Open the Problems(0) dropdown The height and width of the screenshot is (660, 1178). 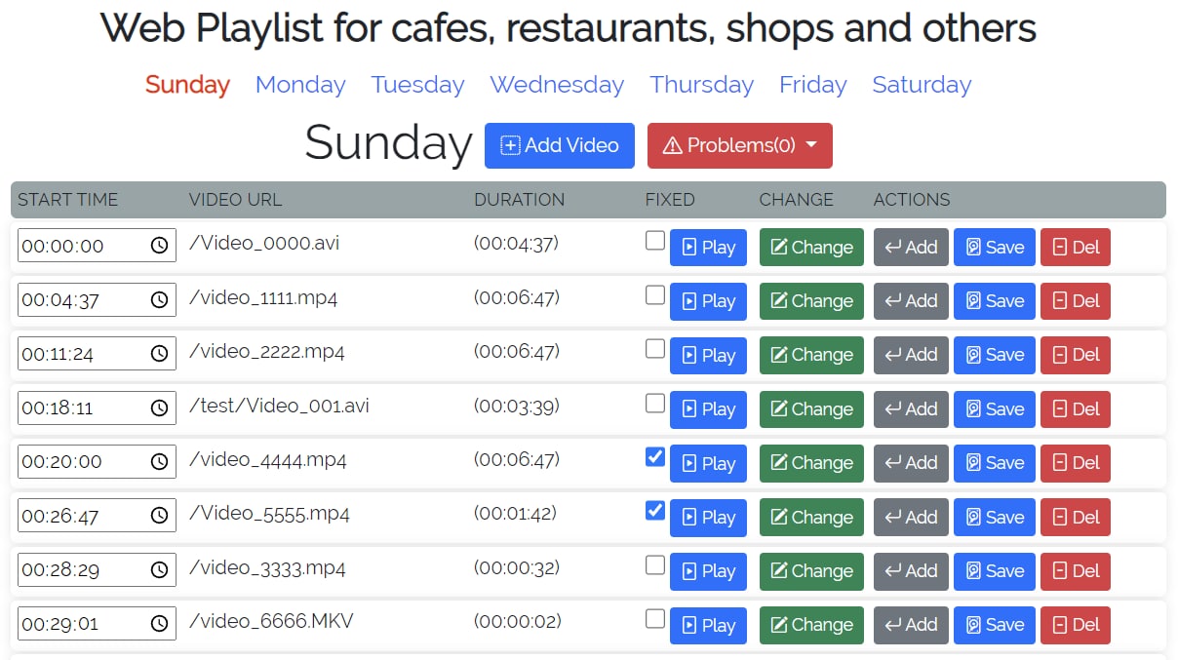click(739, 145)
